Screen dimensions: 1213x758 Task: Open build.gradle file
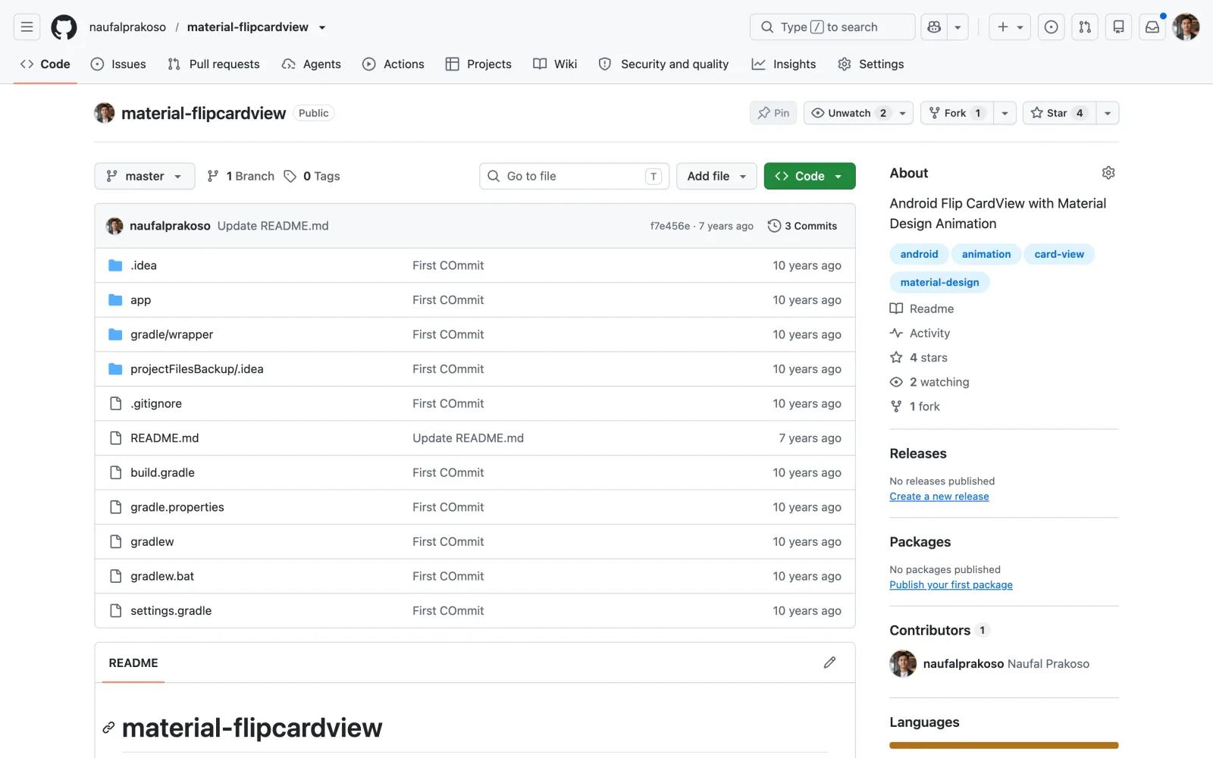point(162,472)
